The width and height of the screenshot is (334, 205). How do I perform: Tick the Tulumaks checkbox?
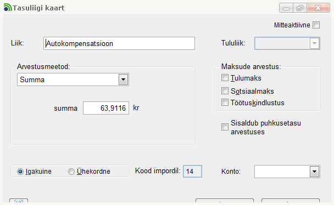(225, 78)
